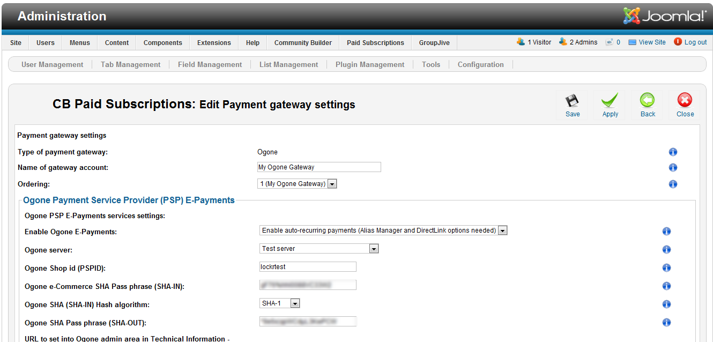
Task: Click the 'Administration' header text
Action: coord(62,16)
